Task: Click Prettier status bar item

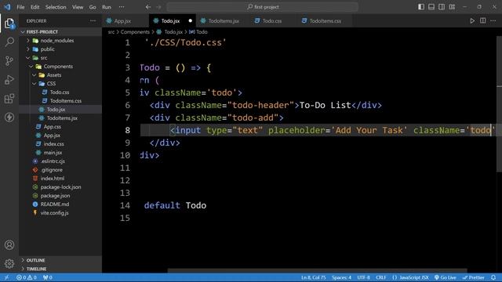Action: [474, 277]
